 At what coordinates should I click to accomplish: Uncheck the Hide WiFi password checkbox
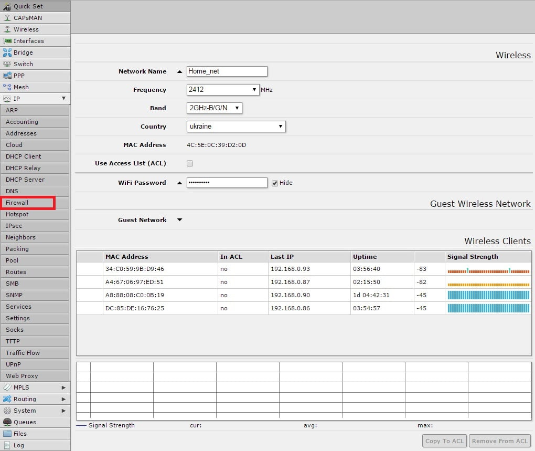tap(275, 183)
